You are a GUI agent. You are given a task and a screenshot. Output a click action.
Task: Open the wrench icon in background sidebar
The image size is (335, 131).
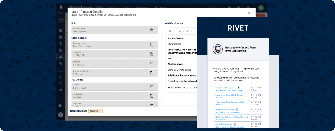pyautogui.click(x=61, y=63)
